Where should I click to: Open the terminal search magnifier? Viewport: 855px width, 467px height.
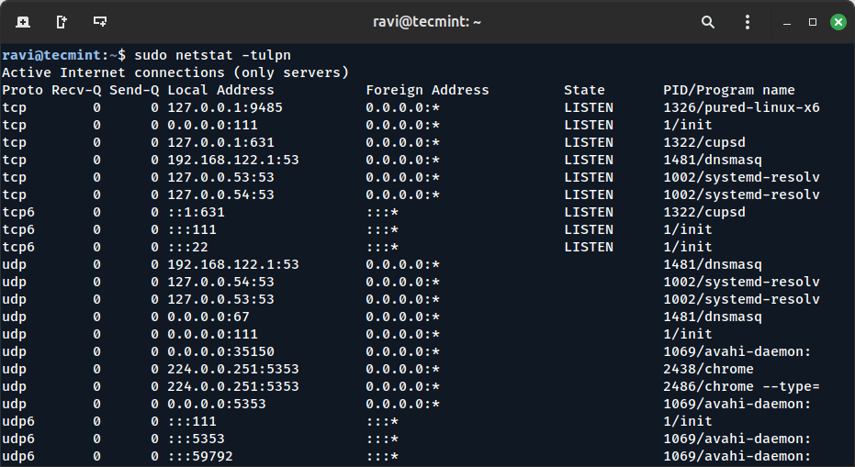[x=708, y=21]
